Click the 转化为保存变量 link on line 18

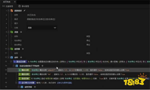click(x=64, y=83)
